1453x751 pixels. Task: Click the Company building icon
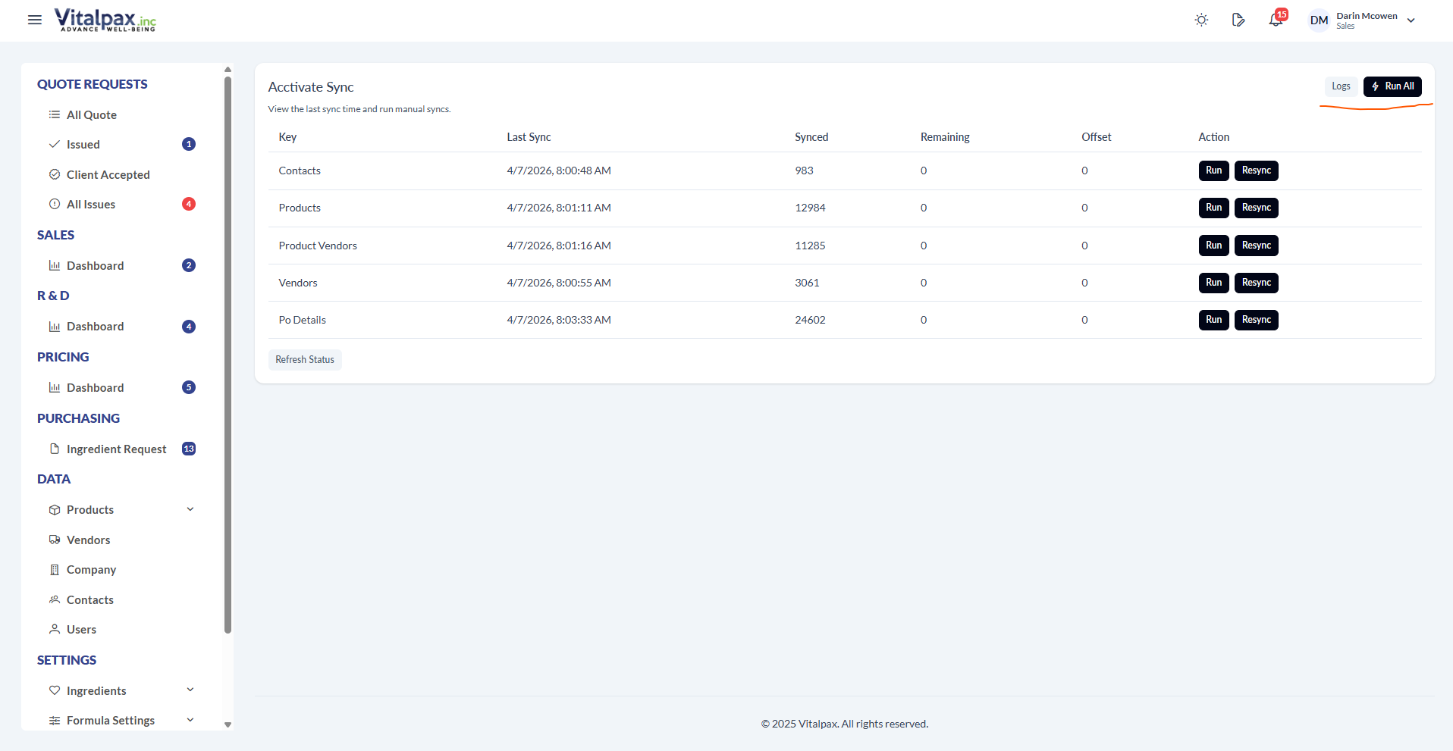(54, 569)
